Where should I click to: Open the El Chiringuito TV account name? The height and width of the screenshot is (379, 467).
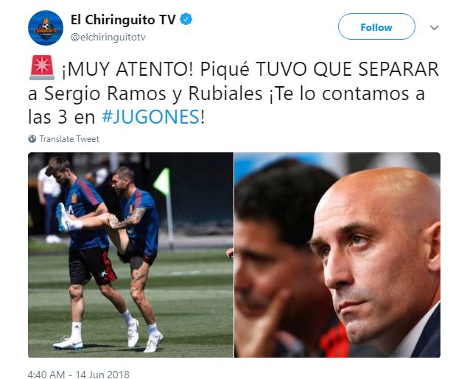[123, 20]
